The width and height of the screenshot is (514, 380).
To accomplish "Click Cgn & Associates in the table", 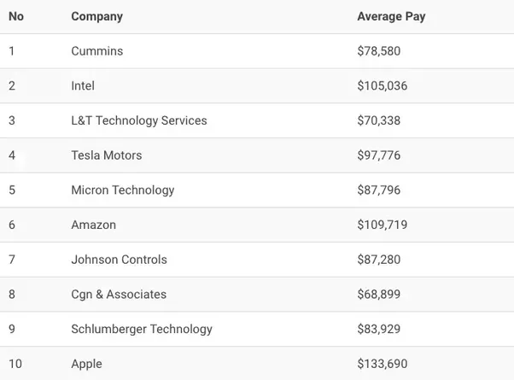I will coord(119,295).
